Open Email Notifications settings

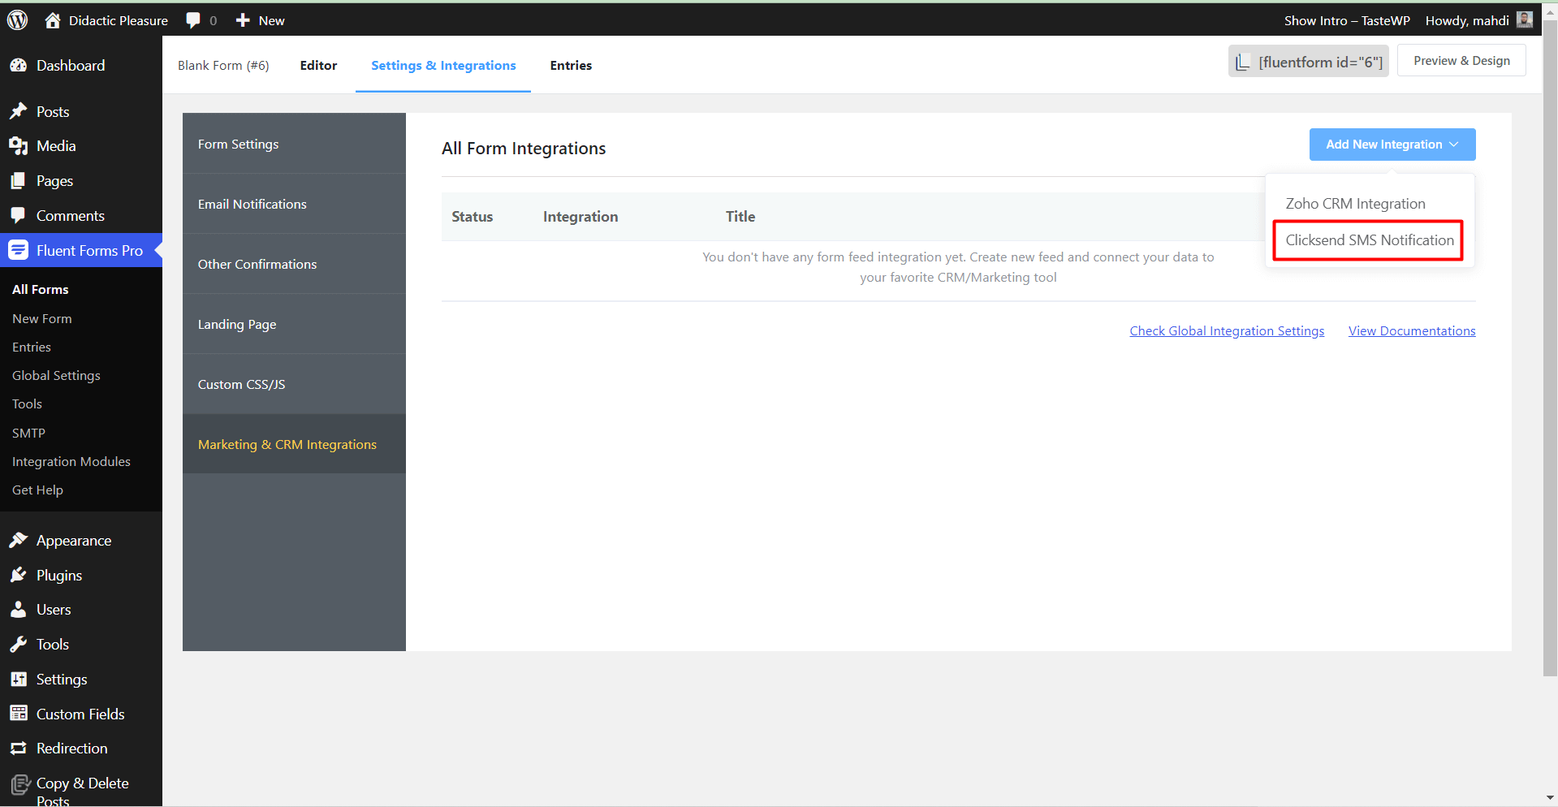(x=294, y=204)
